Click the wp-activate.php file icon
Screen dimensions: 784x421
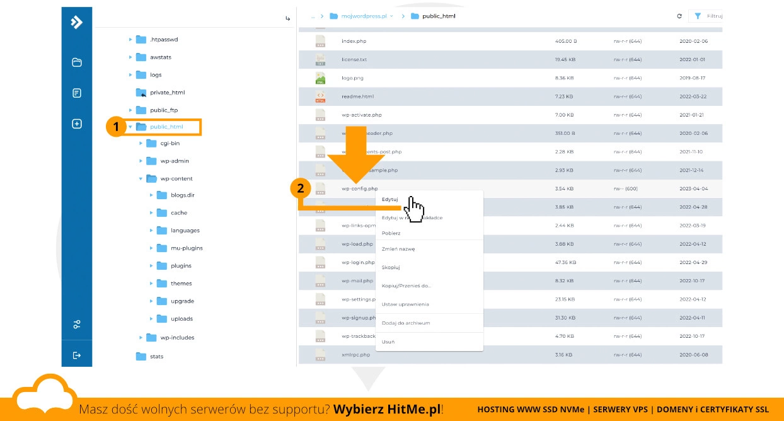[320, 115]
